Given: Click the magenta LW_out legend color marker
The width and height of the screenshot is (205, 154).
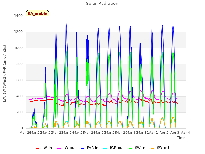Looking at the screenshot, I should click(x=59, y=148).
